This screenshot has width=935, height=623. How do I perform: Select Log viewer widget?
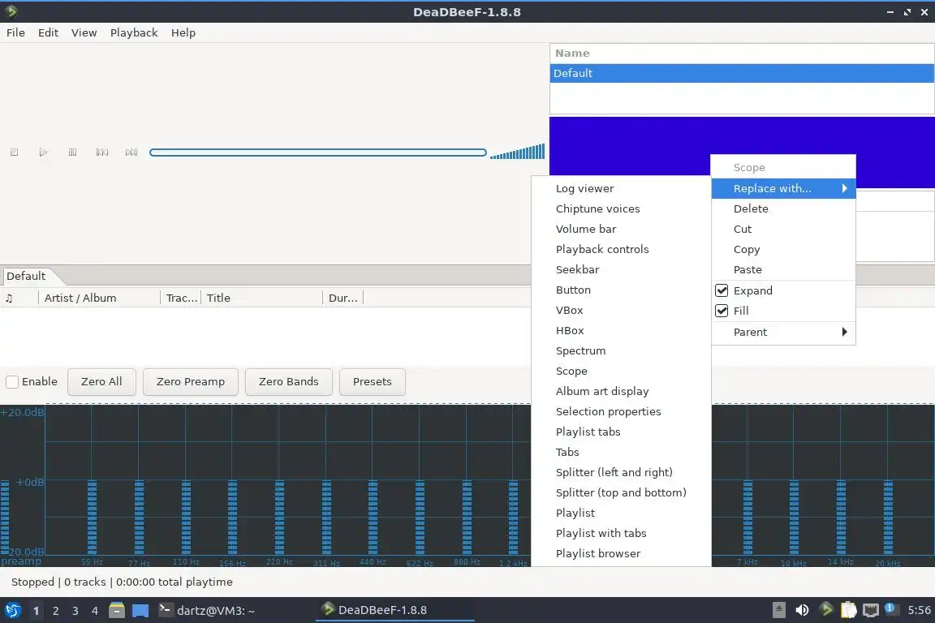(621, 188)
